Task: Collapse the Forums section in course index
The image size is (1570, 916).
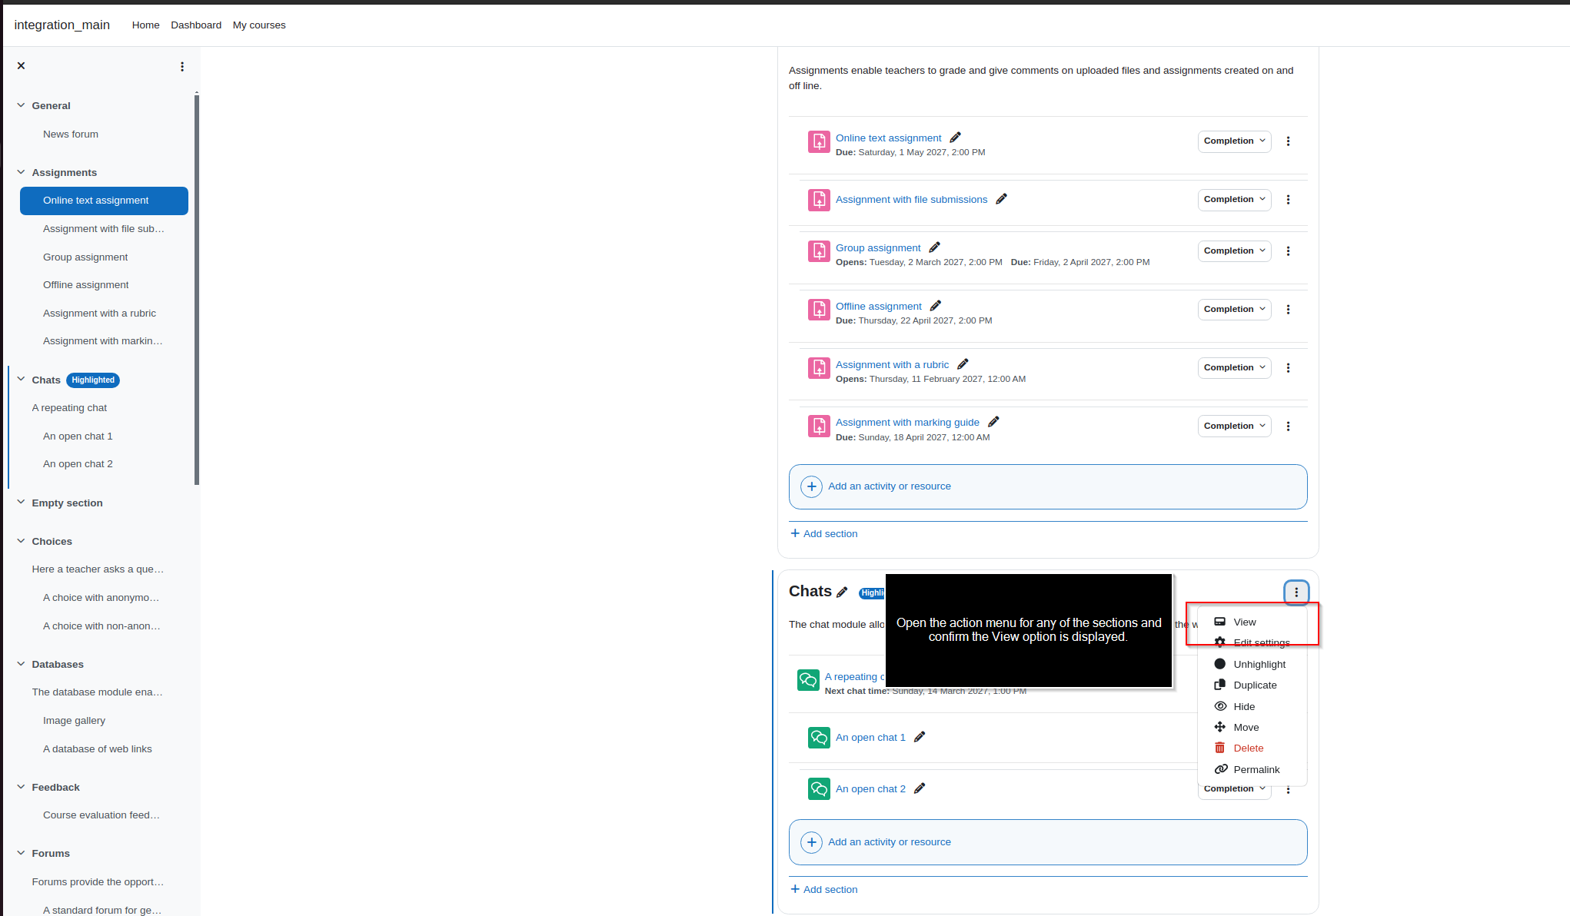Action: [21, 853]
